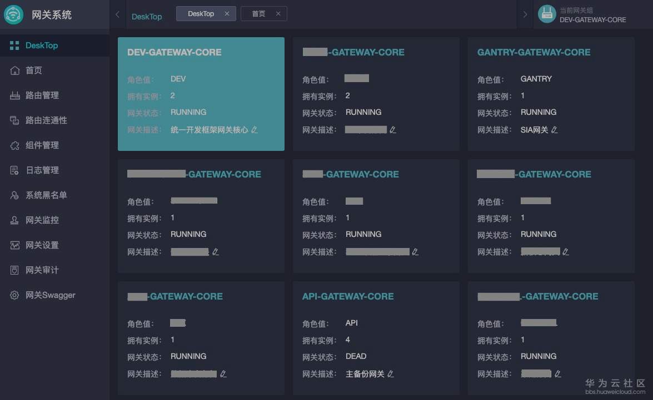This screenshot has width=653, height=400.
Task: Click the 系统黑名单 user icon
Action: (14, 195)
